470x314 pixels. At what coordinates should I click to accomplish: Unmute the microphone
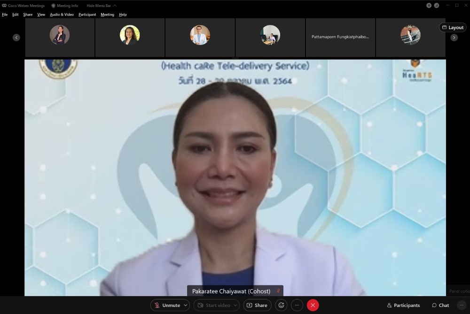pos(167,305)
